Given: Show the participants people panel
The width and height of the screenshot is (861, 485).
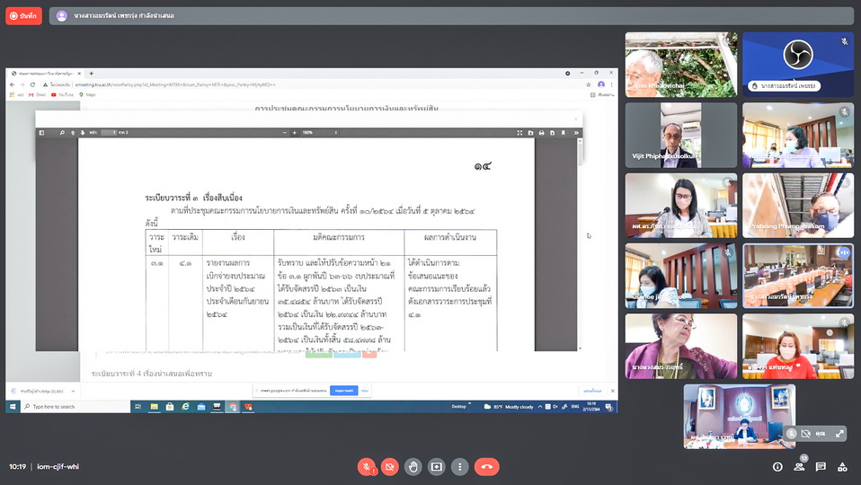Looking at the screenshot, I should (799, 467).
